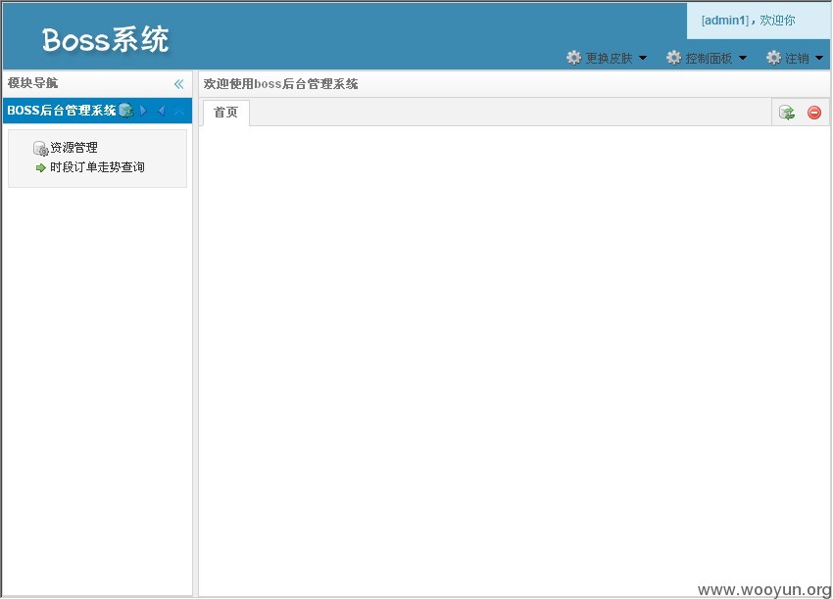
Task: Click the gear icon beside 注销
Action: (773, 58)
